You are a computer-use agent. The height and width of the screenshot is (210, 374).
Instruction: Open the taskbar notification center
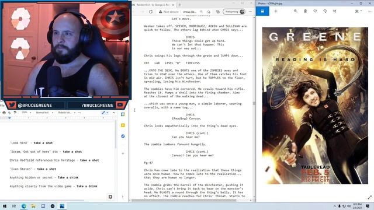(368, 206)
